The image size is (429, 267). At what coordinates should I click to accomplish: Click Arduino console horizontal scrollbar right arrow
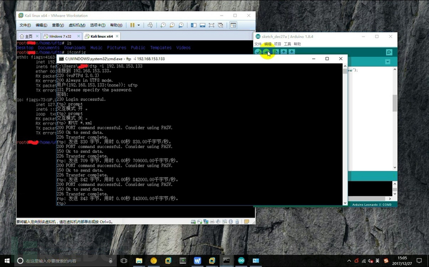(x=390, y=199)
